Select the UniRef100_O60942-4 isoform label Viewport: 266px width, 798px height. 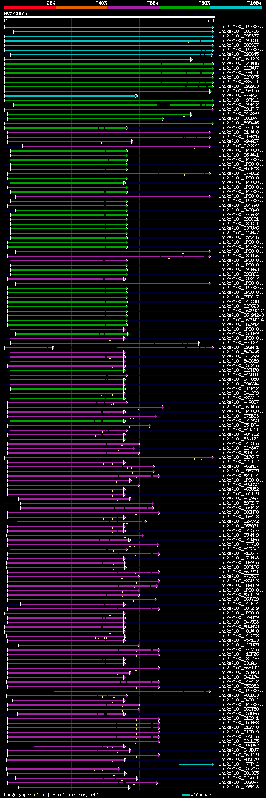[x=241, y=320]
